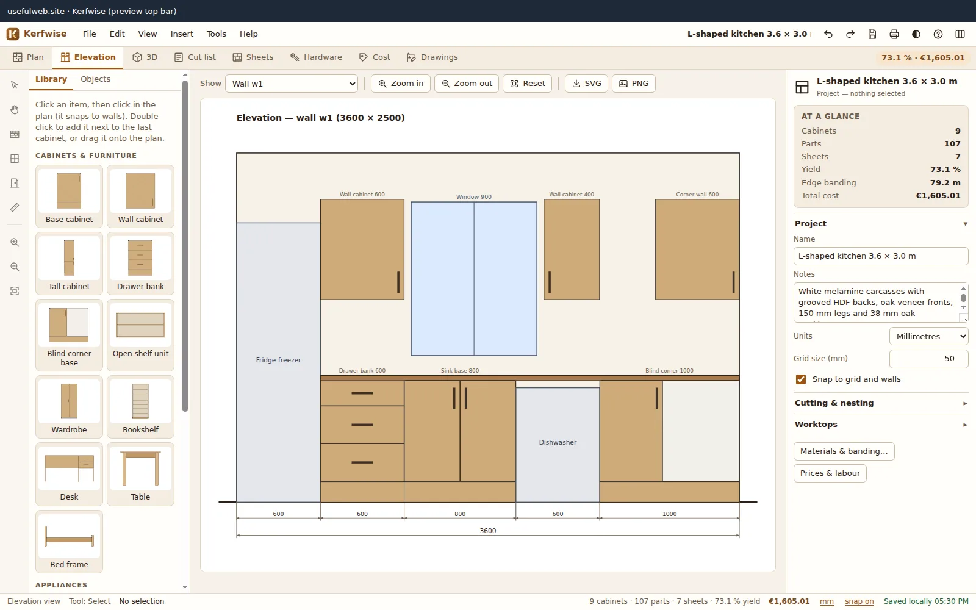Select the Bookshelf library item
This screenshot has height=610, width=976.
140,407
